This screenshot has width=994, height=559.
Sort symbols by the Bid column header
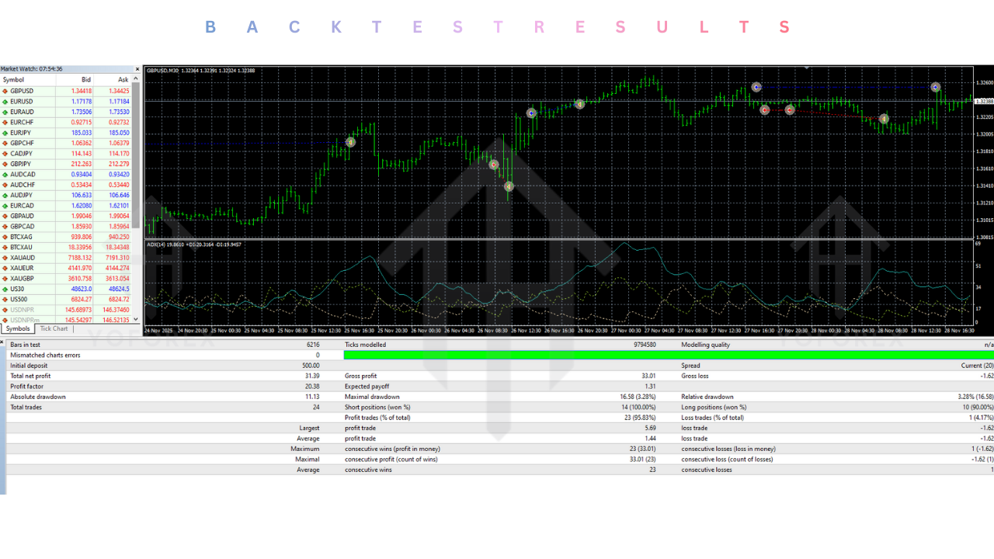[85, 79]
